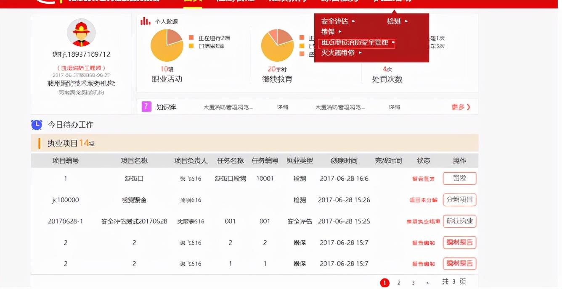Click the creation time 2017-06-28 15:25

coord(344,221)
